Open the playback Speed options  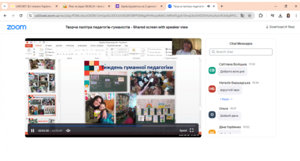coord(183,131)
